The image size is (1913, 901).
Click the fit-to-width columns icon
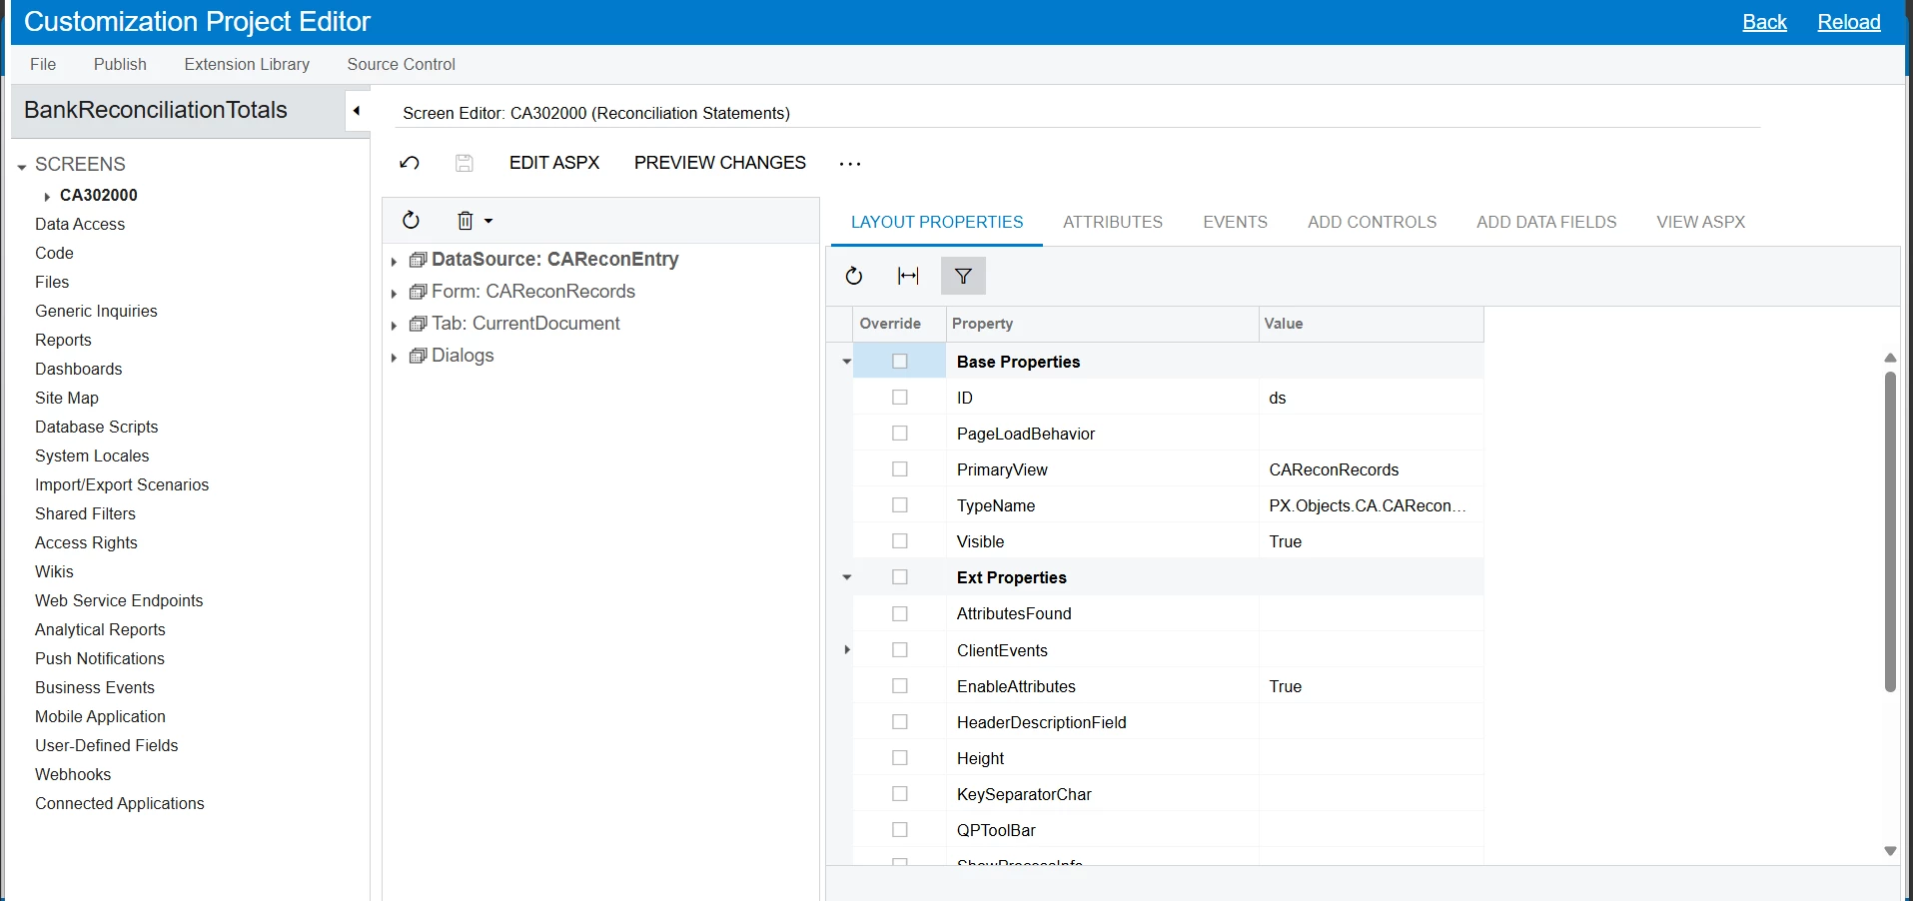click(x=908, y=276)
